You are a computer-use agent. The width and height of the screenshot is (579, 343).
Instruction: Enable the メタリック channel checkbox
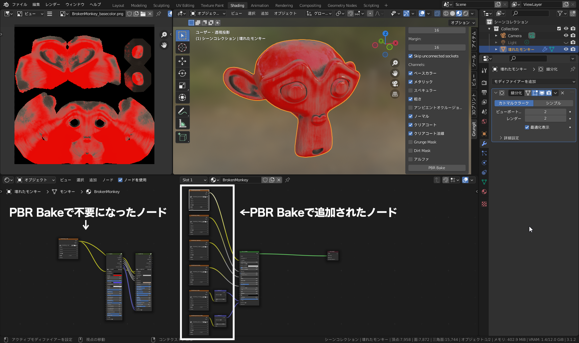(410, 82)
